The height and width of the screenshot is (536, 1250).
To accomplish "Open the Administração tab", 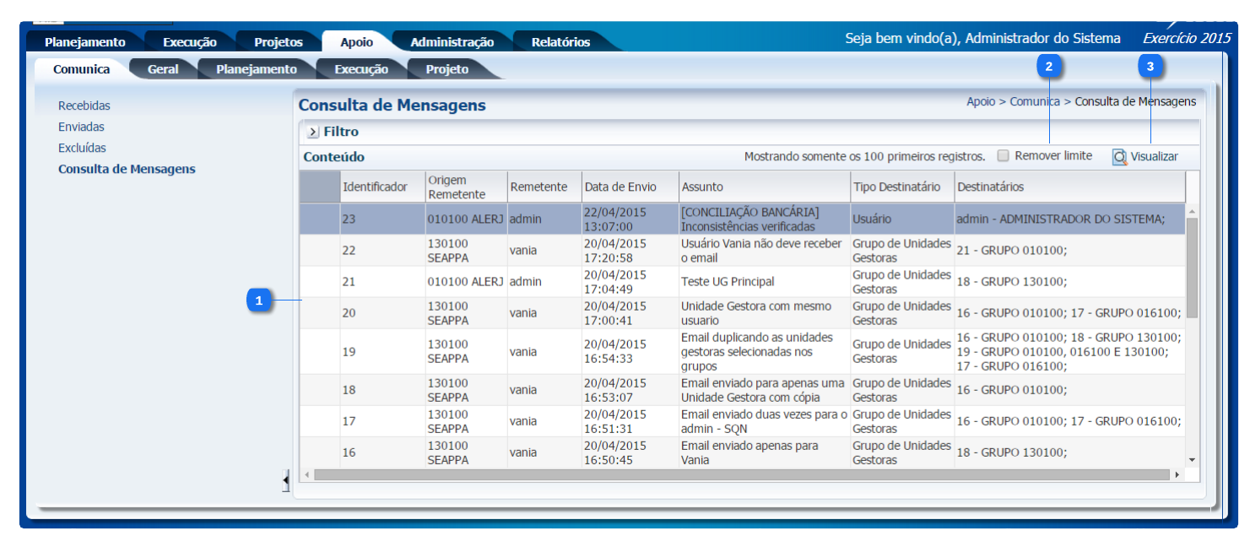I will coord(452,42).
